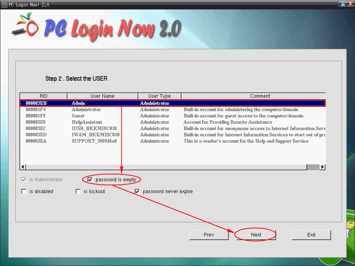Viewport: 355px width, 266px height.
Task: Select the HelpAssistant account row
Action: (x=173, y=122)
